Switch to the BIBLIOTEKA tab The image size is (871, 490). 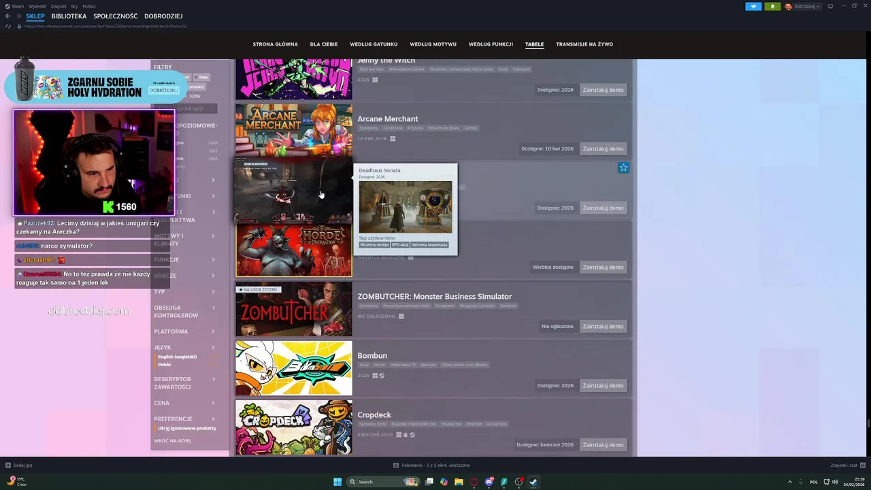(69, 16)
